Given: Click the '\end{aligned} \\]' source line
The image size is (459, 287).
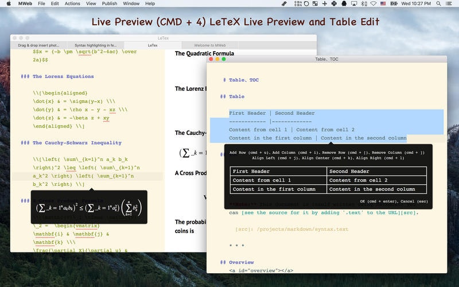Looking at the screenshot, I should [x=59, y=126].
